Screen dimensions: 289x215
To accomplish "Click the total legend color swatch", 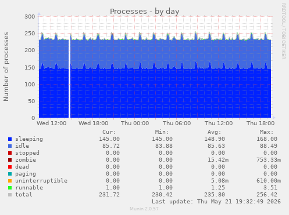I will (10, 195).
